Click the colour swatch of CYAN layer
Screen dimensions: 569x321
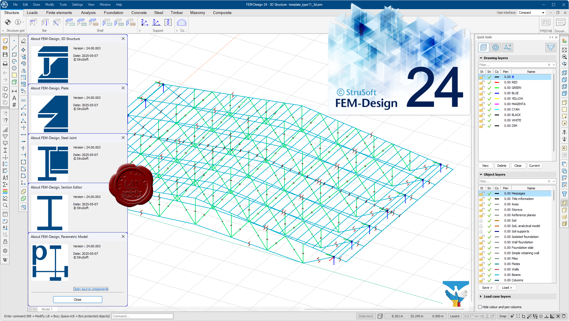coord(497,109)
